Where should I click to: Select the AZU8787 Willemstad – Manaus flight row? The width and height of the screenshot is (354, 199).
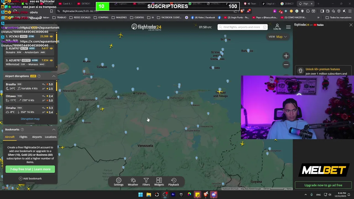[x=29, y=62]
